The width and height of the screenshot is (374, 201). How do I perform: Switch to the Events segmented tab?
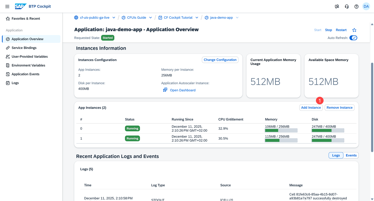pyautogui.click(x=351, y=155)
